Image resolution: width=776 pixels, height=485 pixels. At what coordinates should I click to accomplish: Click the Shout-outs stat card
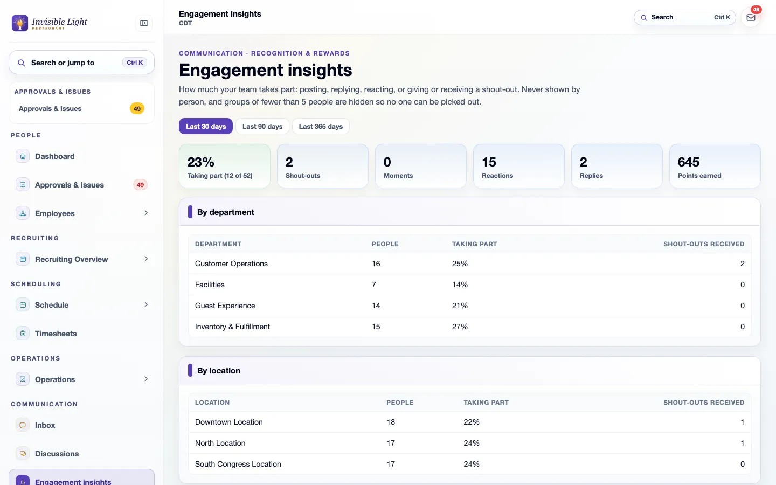(323, 166)
